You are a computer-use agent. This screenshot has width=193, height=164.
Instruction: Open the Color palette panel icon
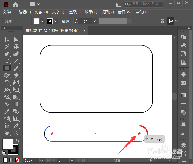click(183, 45)
